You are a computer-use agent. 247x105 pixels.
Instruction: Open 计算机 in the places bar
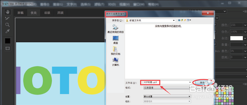[116, 62]
